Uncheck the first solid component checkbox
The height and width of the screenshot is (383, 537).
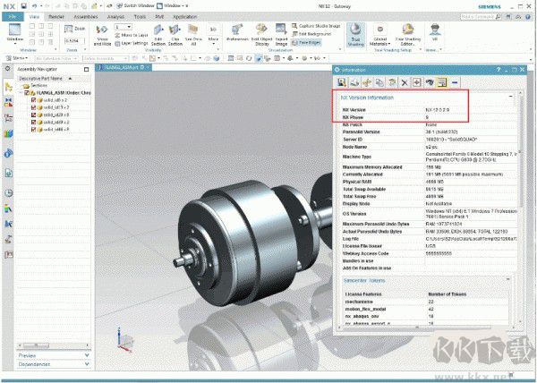[x=34, y=99]
